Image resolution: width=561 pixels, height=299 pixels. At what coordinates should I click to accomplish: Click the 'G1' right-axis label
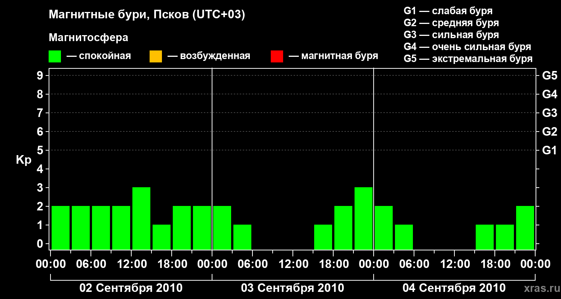549,150
